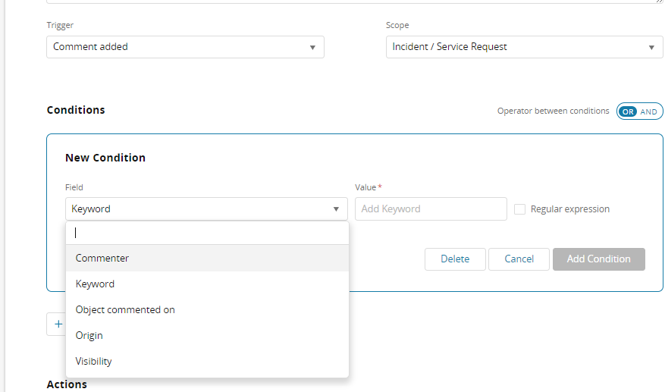Click the search box in the field dropdown
Viewport: 665px width, 392px height.
tap(207, 233)
